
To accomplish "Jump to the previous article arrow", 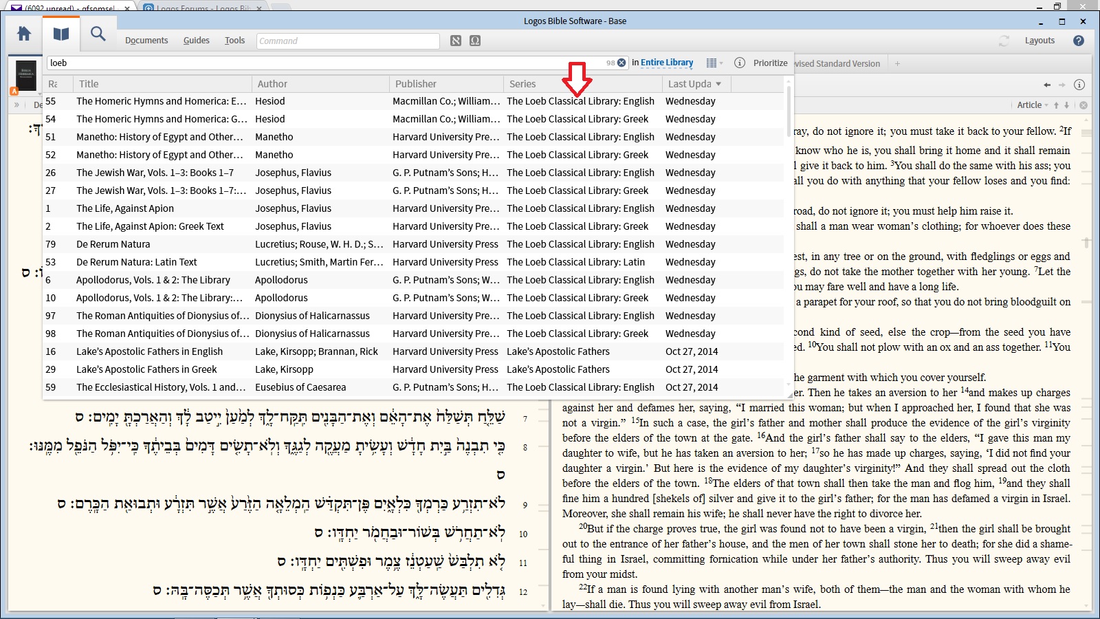I will (1057, 105).
